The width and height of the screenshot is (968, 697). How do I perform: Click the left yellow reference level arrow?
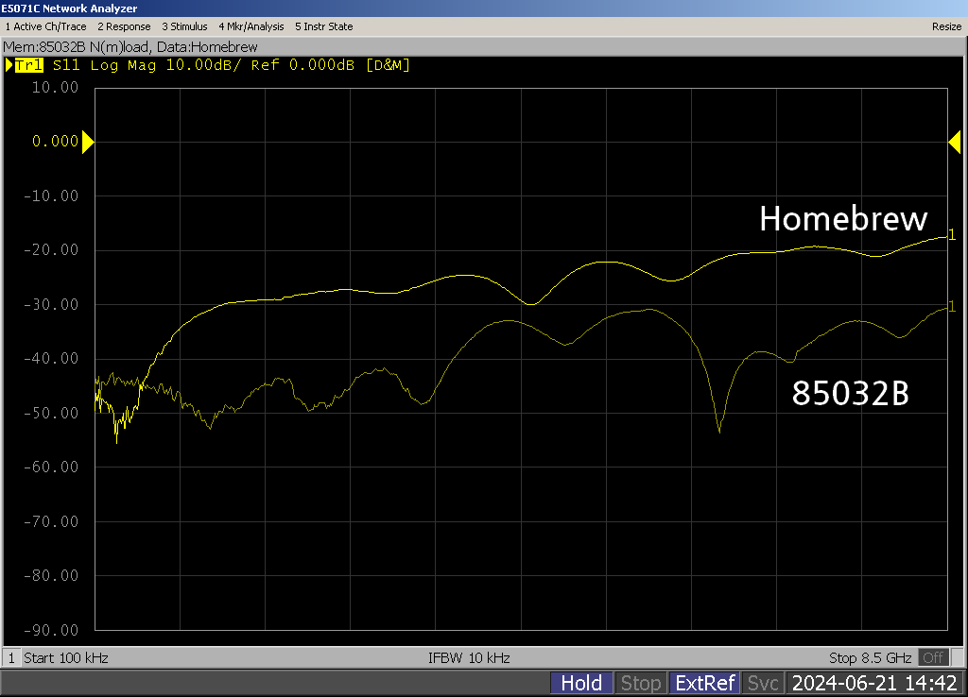point(88,142)
